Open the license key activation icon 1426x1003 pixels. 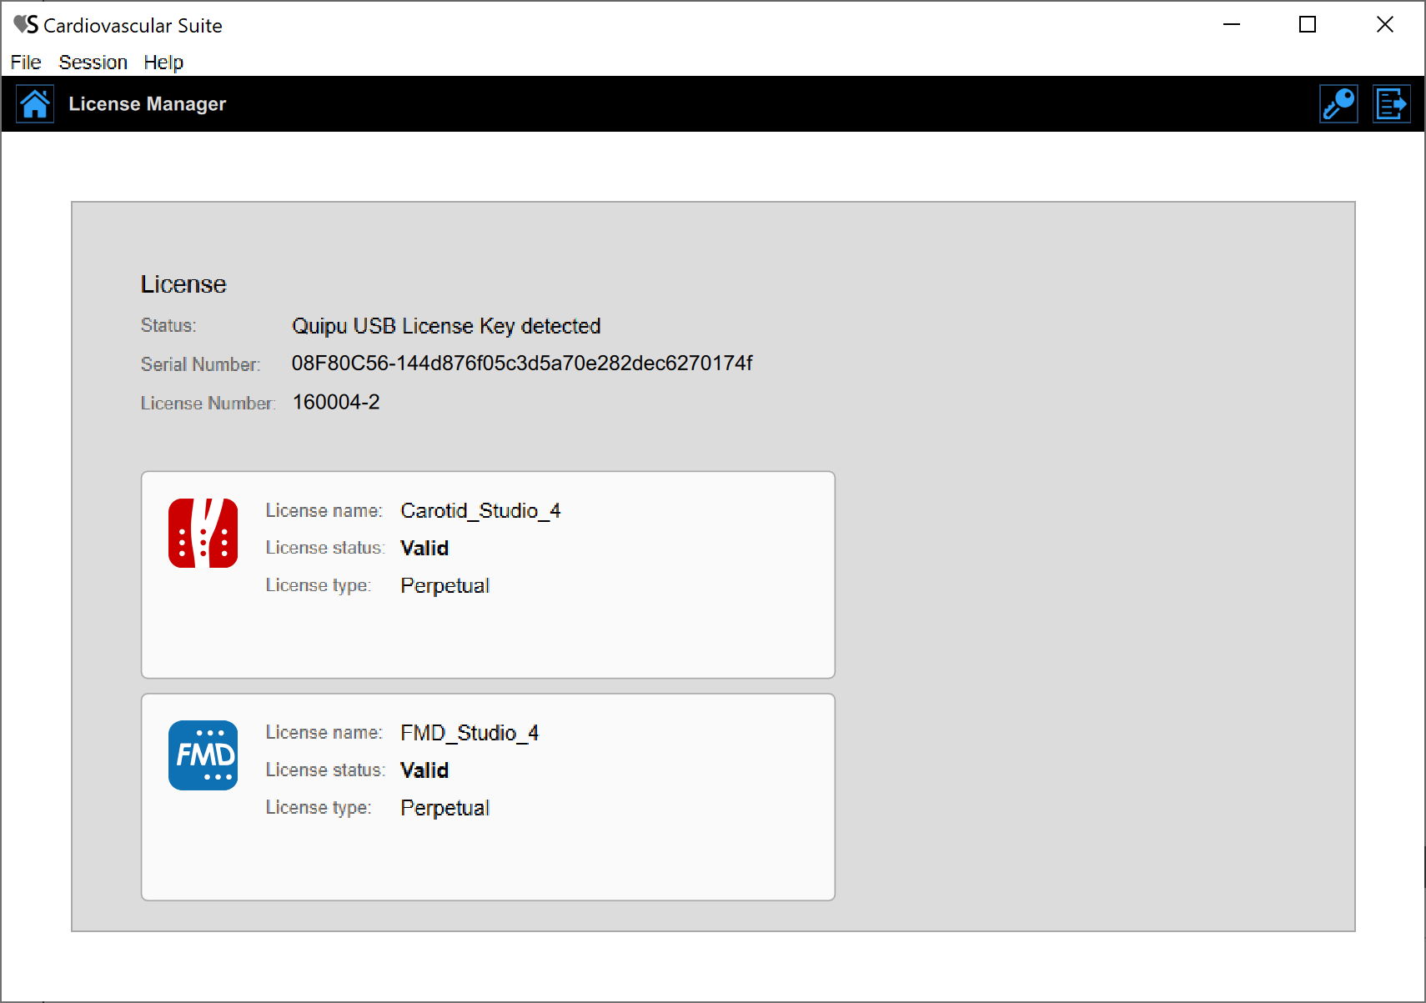(1338, 104)
